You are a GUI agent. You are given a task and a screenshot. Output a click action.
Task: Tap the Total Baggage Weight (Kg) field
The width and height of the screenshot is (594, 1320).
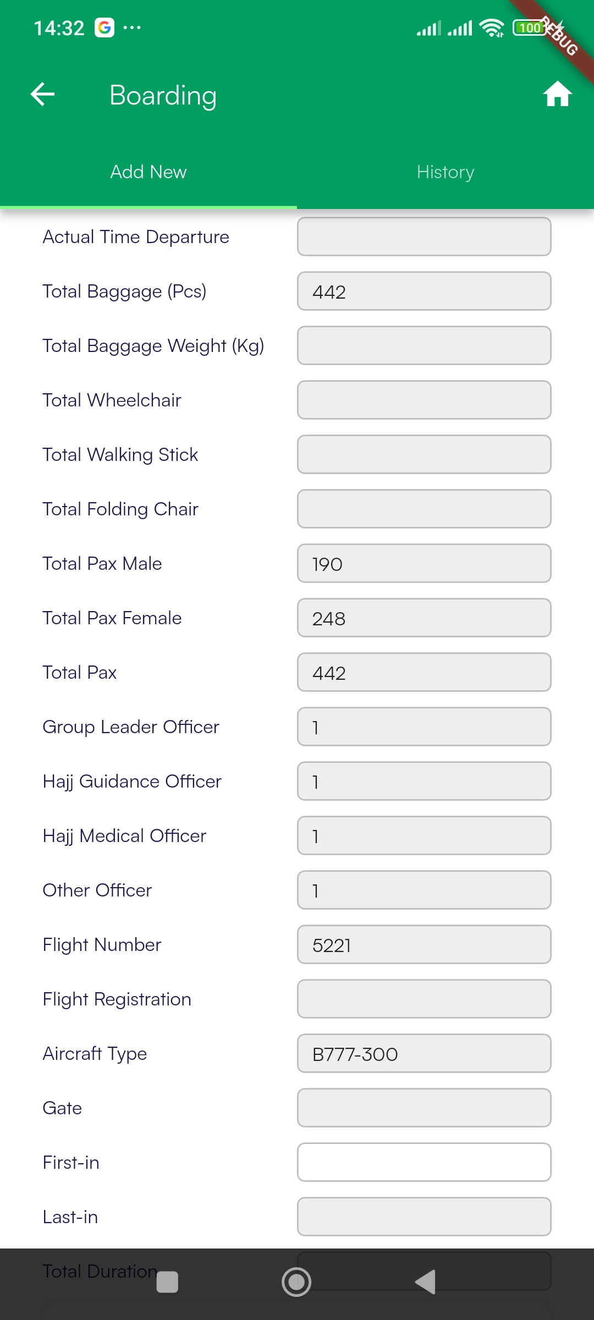click(424, 345)
